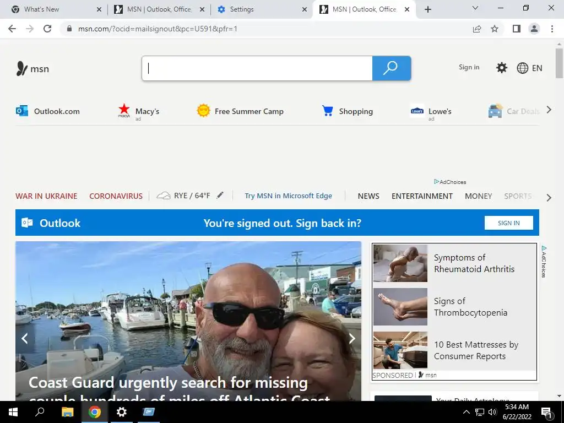Click the Macy's red star icon

click(124, 110)
